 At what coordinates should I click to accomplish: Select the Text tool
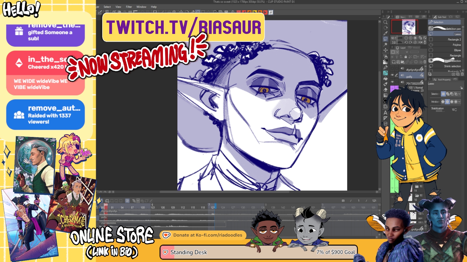(x=386, y=112)
